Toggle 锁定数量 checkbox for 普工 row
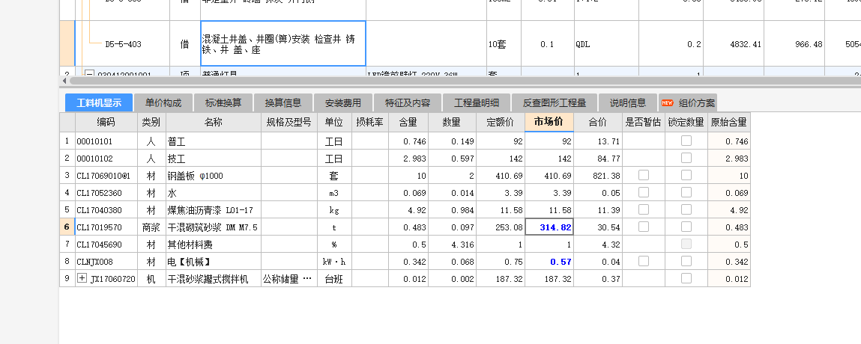Screen dimensions: 861x344 click(686, 141)
